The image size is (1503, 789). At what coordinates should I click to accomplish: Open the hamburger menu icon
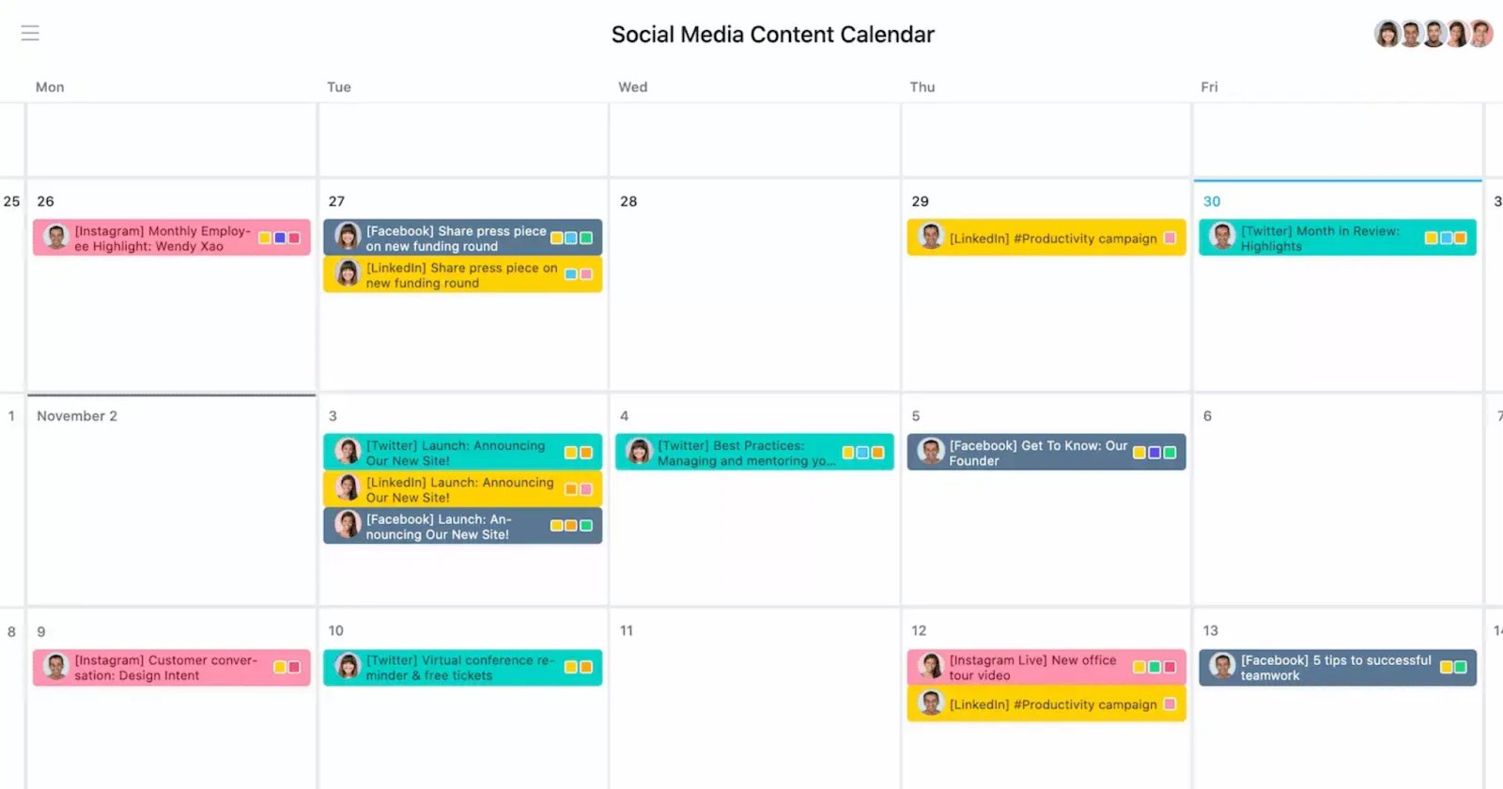pyautogui.click(x=30, y=34)
